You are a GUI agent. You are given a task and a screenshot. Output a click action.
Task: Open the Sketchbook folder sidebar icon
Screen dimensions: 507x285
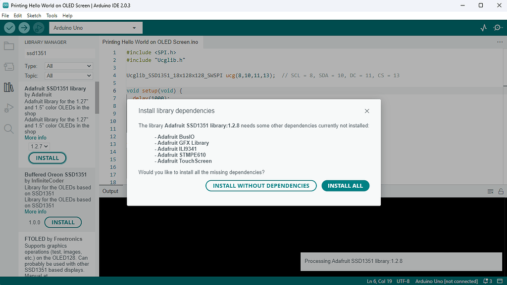pyautogui.click(x=9, y=46)
